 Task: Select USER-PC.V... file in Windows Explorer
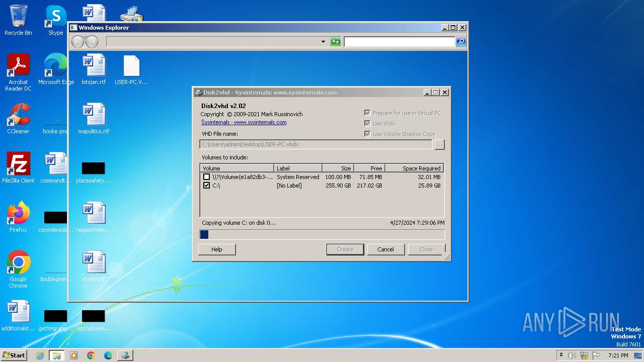point(131,69)
